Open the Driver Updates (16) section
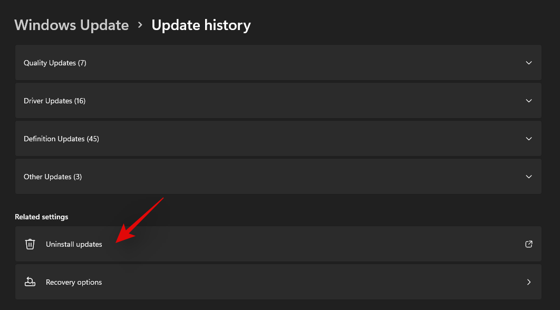560x310 pixels. point(54,101)
